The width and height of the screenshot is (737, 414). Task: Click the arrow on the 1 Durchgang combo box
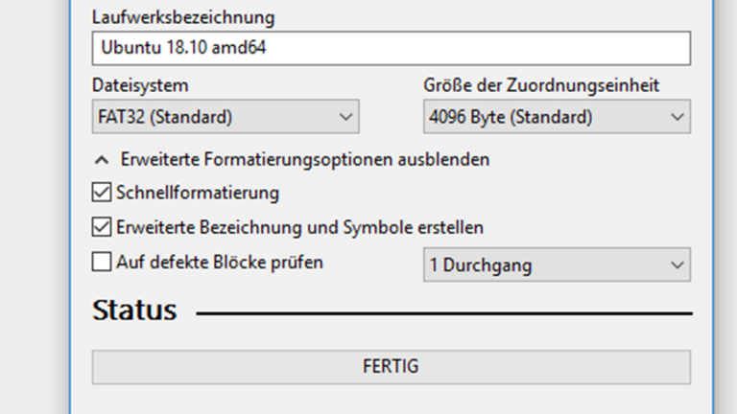point(678,265)
